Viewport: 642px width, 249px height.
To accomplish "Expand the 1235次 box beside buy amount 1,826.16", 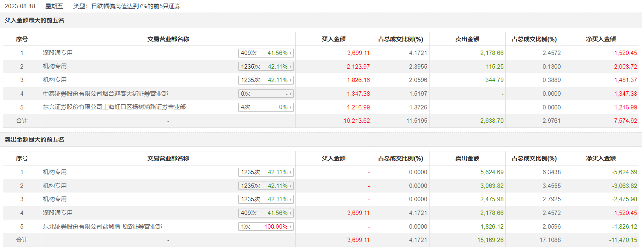I will tap(266, 80).
